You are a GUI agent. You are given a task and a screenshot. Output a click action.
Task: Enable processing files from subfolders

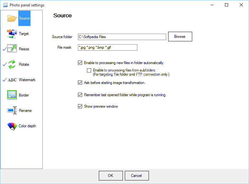pyautogui.click(x=89, y=70)
